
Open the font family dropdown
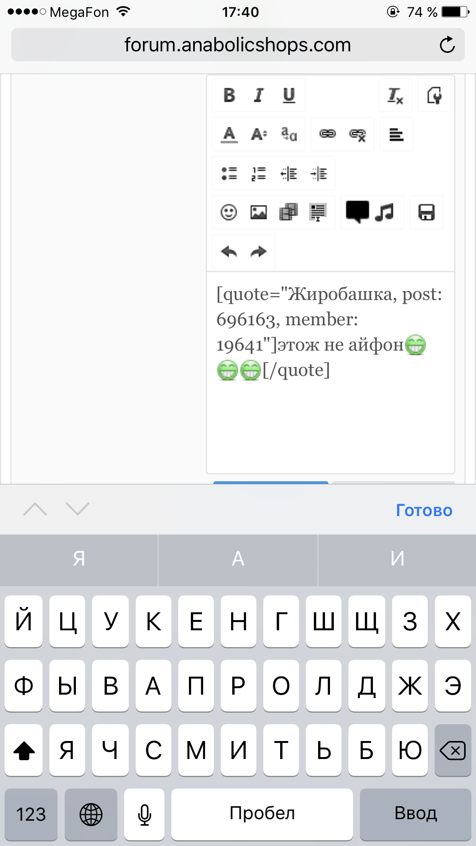[289, 134]
